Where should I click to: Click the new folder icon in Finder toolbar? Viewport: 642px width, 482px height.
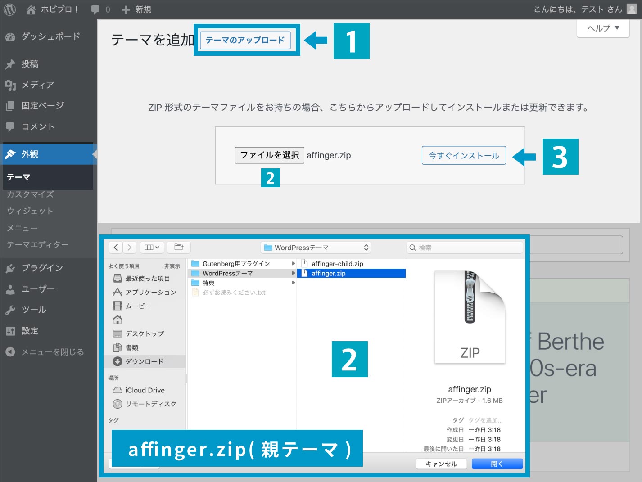click(178, 247)
